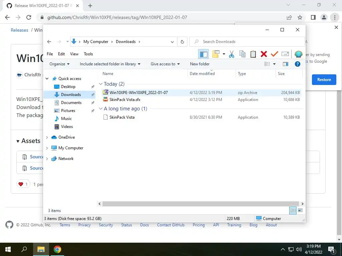Open the File menu
342x256 pixels.
[x=50, y=54]
